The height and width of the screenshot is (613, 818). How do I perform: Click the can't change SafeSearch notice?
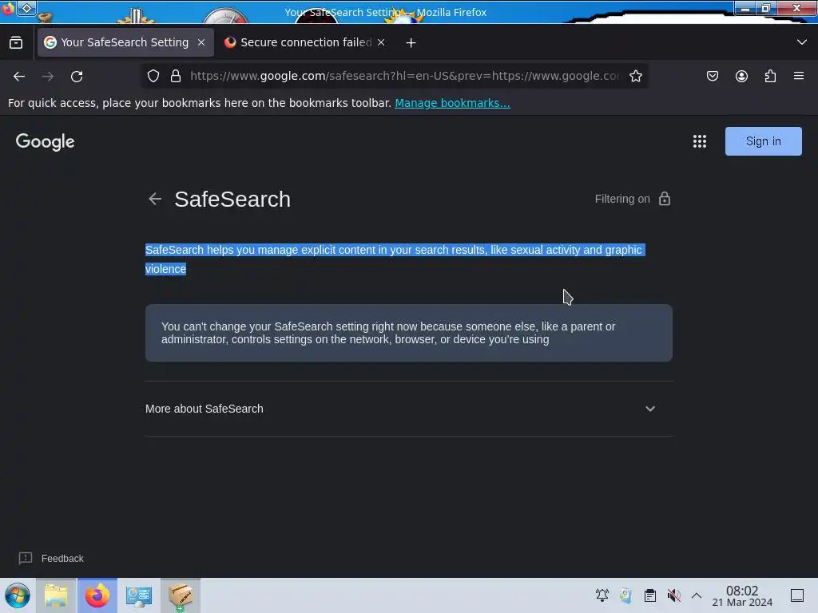pyautogui.click(x=408, y=333)
